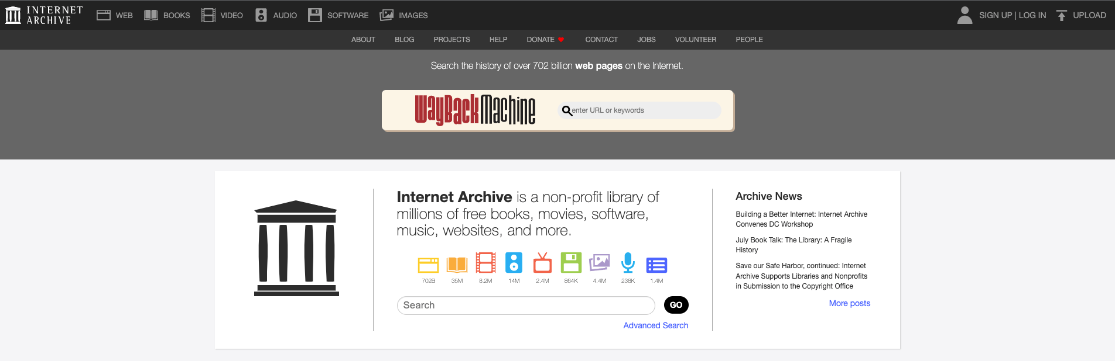Image resolution: width=1115 pixels, height=361 pixels.
Task: Open 'Save our Safe Harbor, continued' post
Action: [802, 276]
